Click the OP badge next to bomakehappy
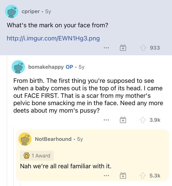172x186 pixels. pos(69,67)
